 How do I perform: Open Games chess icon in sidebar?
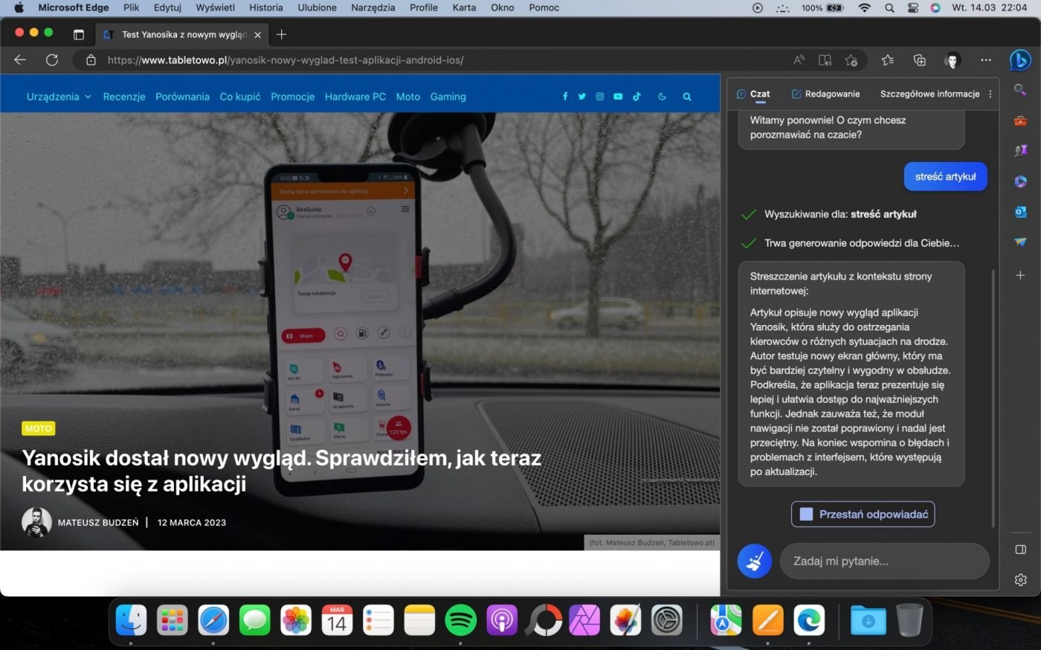click(1020, 150)
